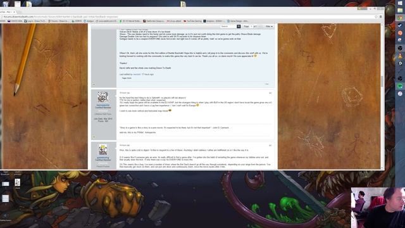This screenshot has height=228, width=405.
Task: Open the YouTube Gaming bookmark
Action: [x=192, y=21]
